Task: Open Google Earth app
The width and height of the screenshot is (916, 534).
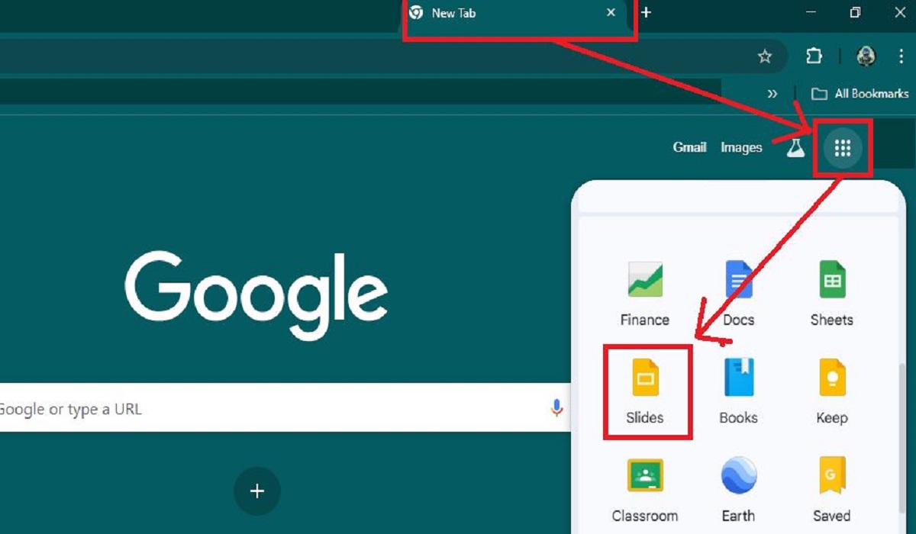Action: pyautogui.click(x=738, y=488)
